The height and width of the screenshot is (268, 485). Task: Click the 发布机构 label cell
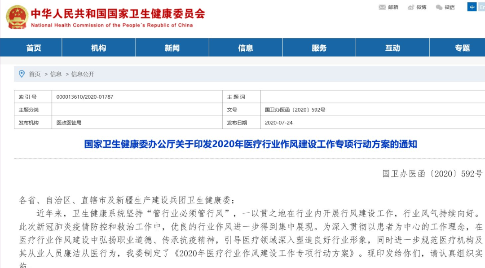[33, 123]
